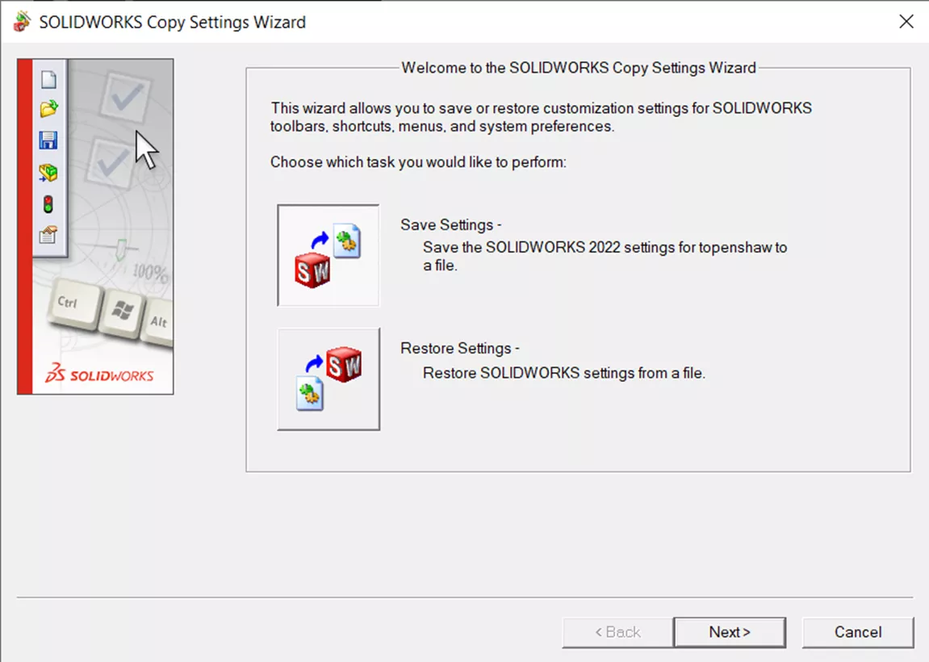Click the Save Settings SolidWorks icon
Screen dimensions: 929x662
pyautogui.click(x=327, y=254)
